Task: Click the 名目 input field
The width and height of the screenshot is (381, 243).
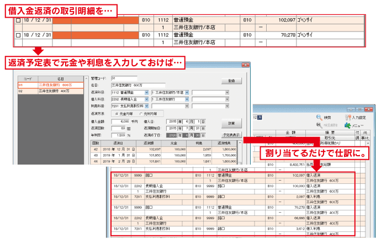Action: [138, 85]
